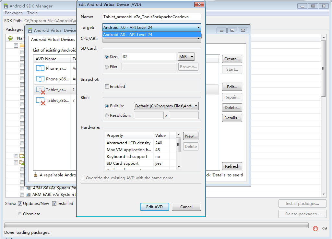332x239 pixels.
Task: Toggle the Installed show checkbox
Action: point(54,204)
